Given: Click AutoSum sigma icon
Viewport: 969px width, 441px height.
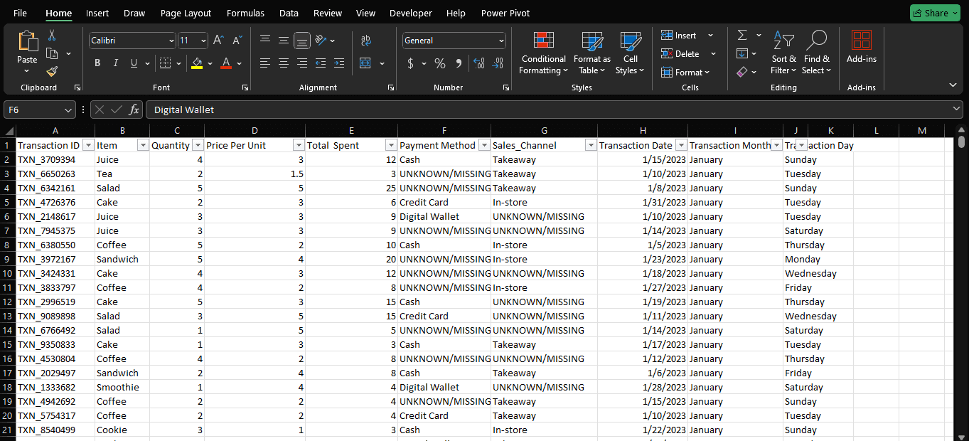Looking at the screenshot, I should coord(742,35).
